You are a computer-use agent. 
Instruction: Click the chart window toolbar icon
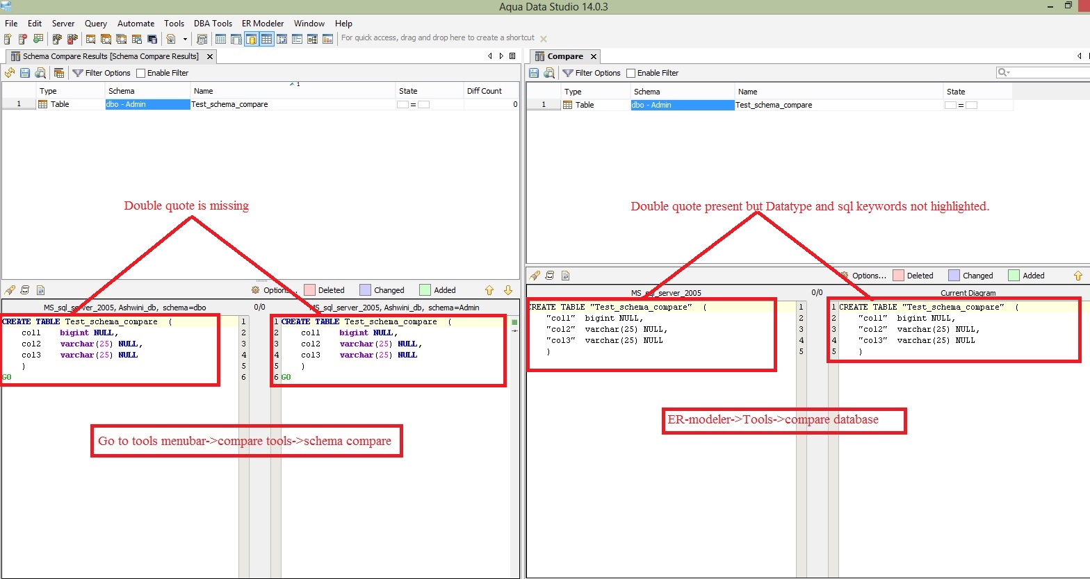[x=327, y=39]
